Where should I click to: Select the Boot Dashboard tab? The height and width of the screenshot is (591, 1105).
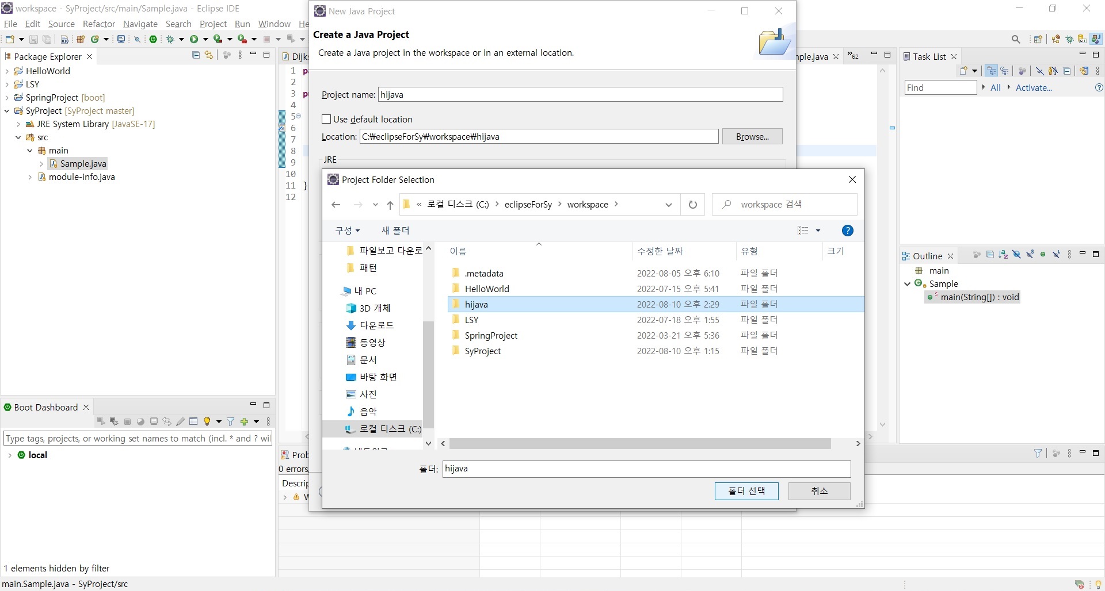(x=46, y=407)
